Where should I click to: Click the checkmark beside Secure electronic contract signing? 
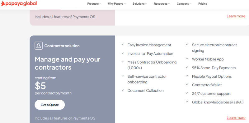pyautogui.click(x=187, y=44)
